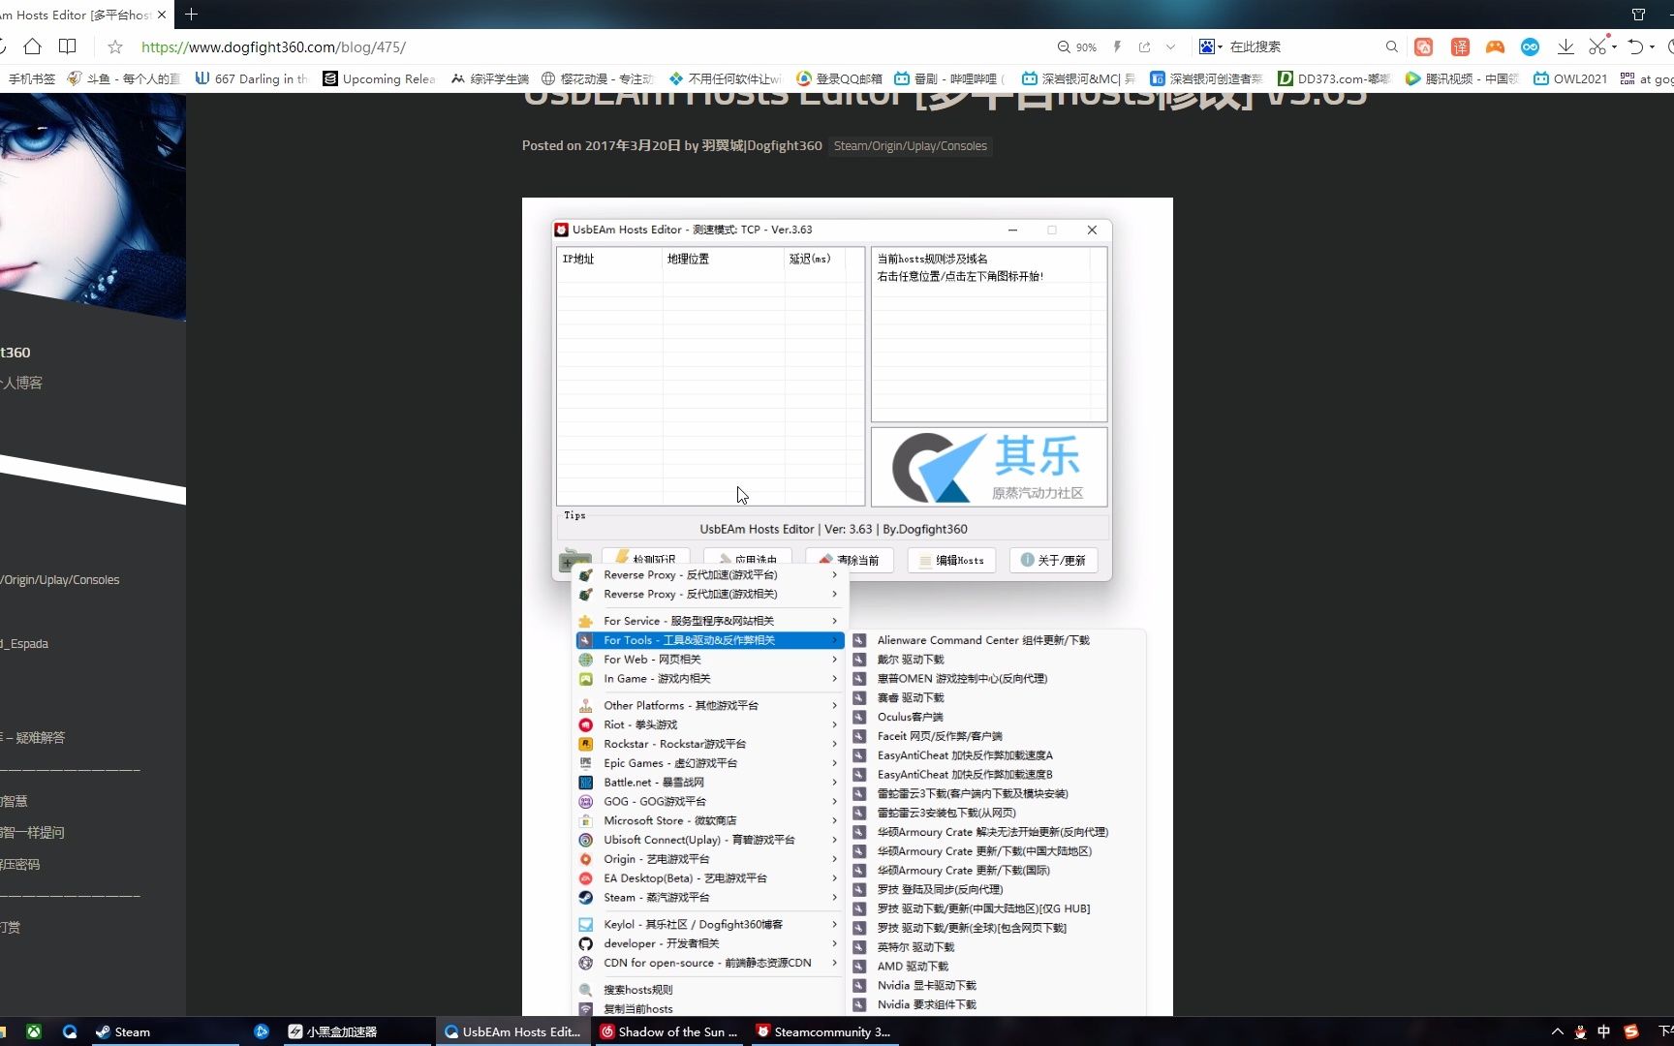Expand the Microsoft Store submenu arrow
Viewport: 1674px width, 1046px height.
pyautogui.click(x=834, y=820)
